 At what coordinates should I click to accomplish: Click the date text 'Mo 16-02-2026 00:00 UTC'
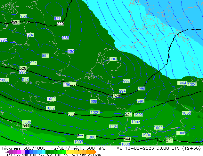coord(148,148)
